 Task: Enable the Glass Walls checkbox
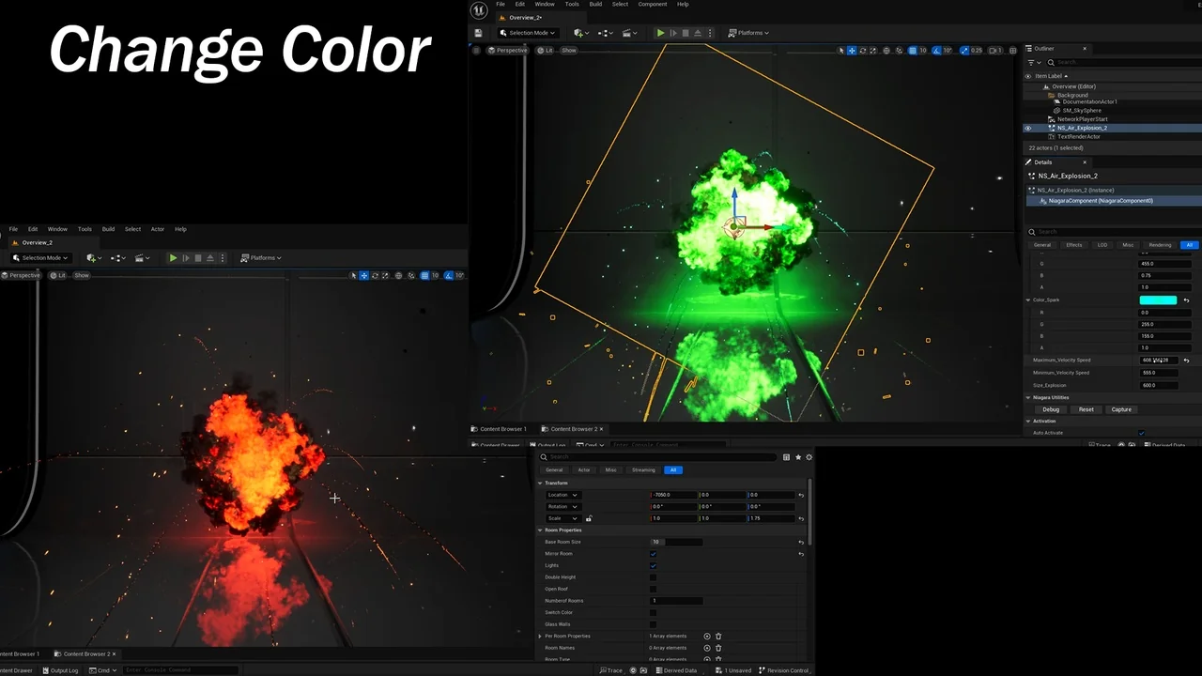point(653,624)
